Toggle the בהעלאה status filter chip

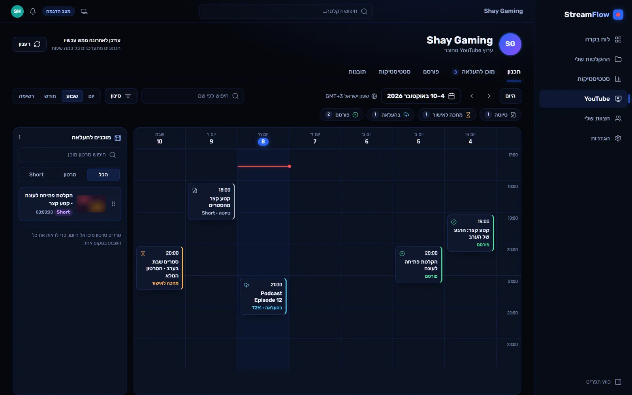pyautogui.click(x=390, y=115)
